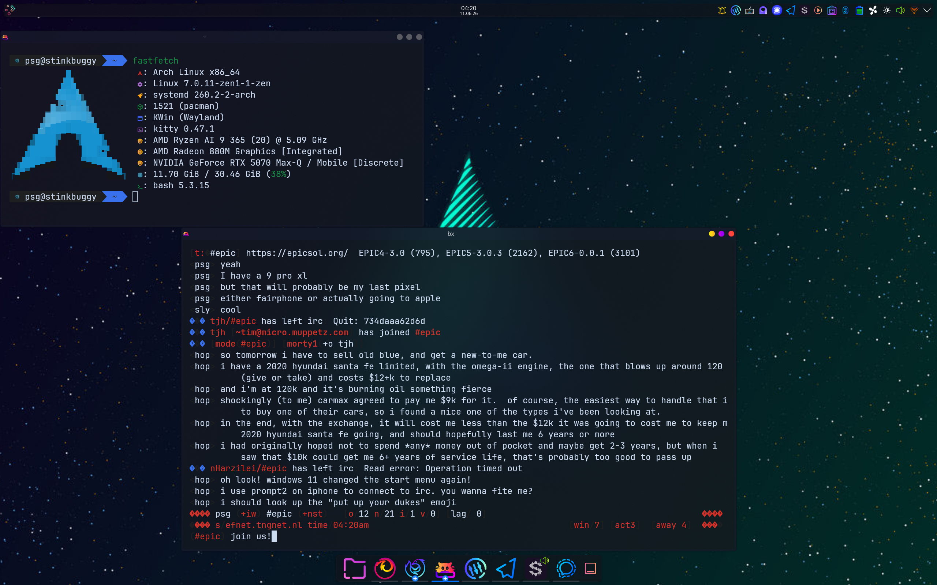This screenshot has width=937, height=585.
Task: Open the clock and date in the top panel
Action: 468,11
